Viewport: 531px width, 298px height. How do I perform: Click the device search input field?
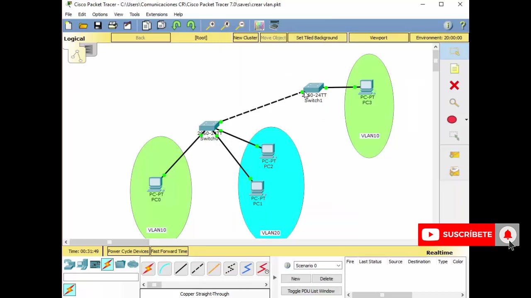tap(101, 277)
